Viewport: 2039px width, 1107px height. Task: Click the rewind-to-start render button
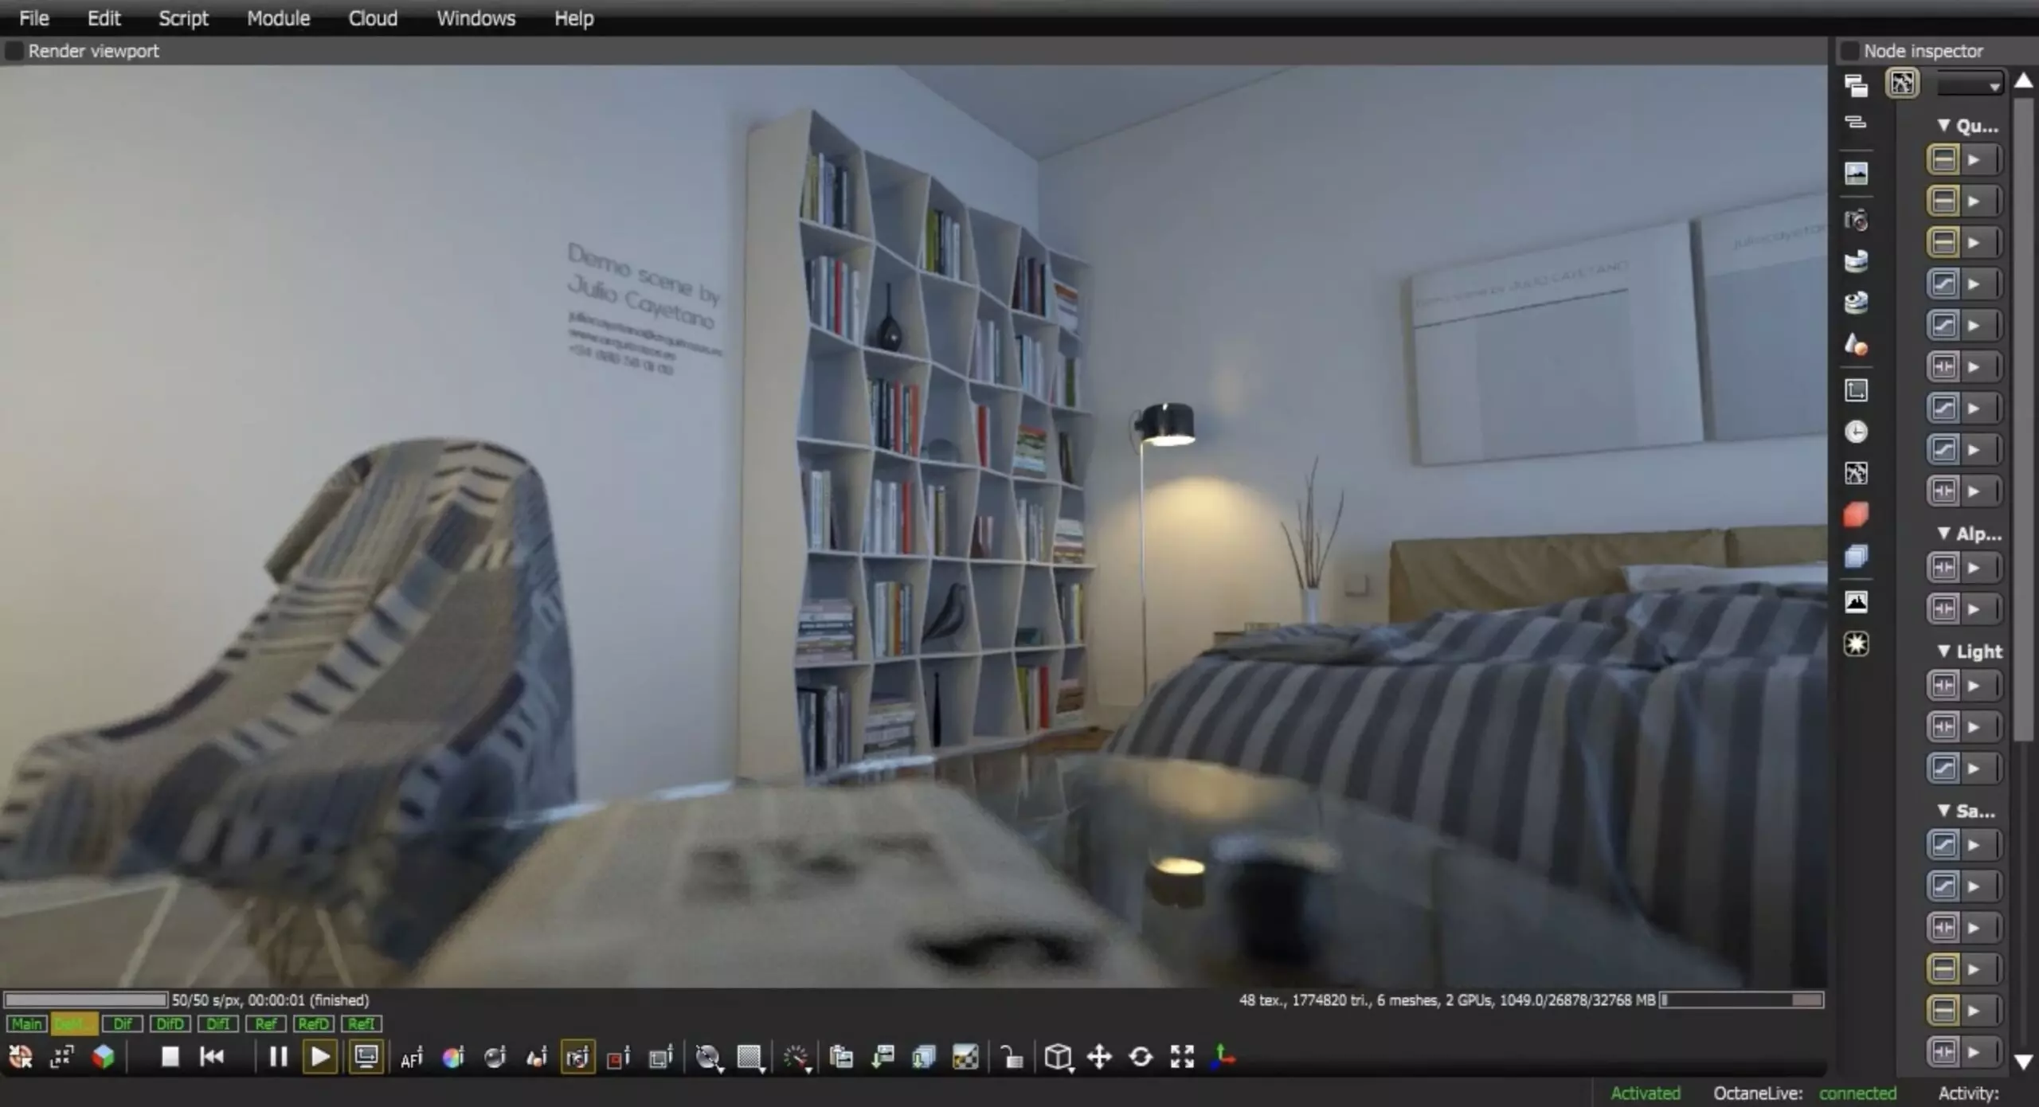click(x=212, y=1057)
